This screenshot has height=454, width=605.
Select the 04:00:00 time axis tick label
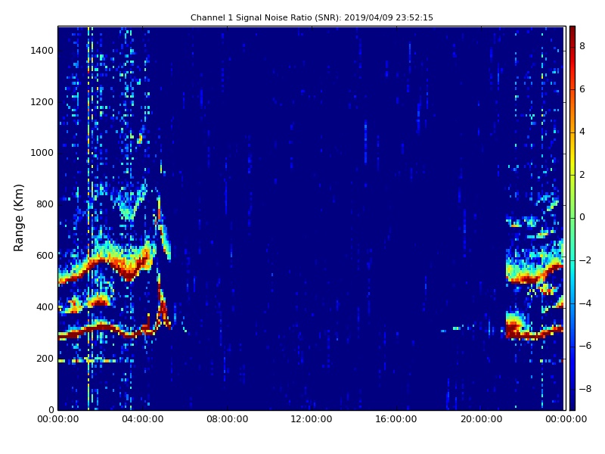coord(142,419)
